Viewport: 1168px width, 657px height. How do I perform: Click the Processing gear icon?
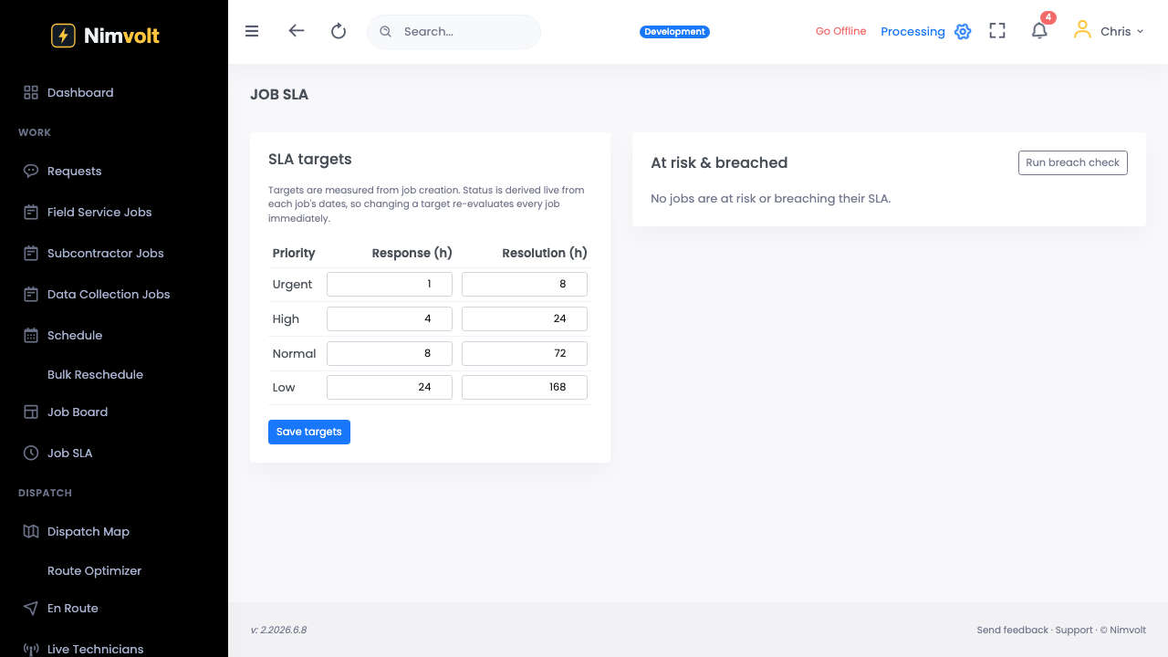(963, 32)
